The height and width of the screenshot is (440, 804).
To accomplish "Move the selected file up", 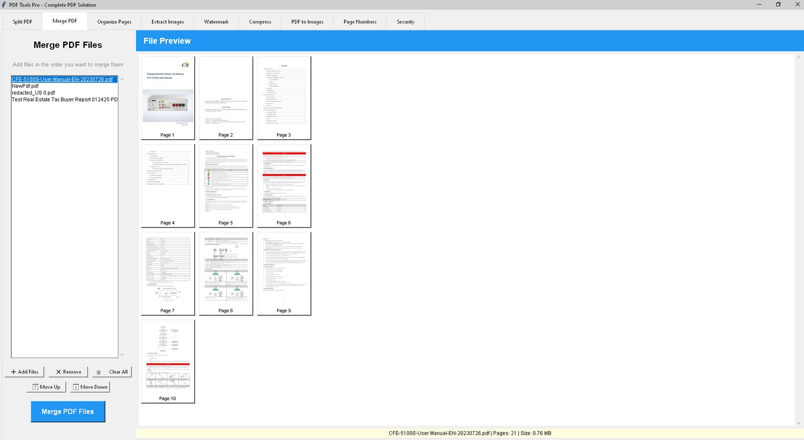I will [x=46, y=387].
